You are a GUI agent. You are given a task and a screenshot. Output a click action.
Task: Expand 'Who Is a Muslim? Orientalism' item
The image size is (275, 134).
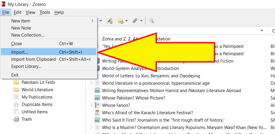pos(91,127)
